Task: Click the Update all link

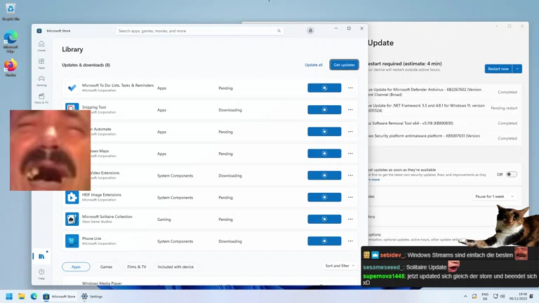Action: click(x=314, y=65)
